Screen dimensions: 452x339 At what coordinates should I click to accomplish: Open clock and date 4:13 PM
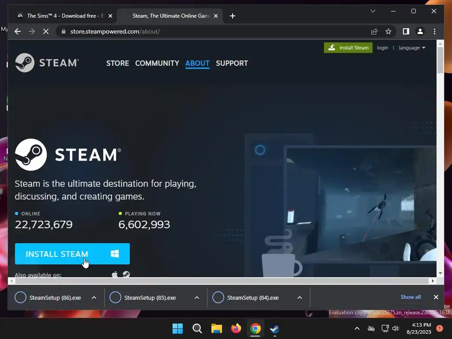(x=419, y=328)
